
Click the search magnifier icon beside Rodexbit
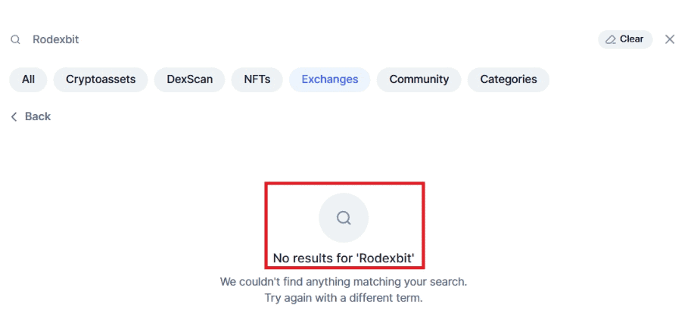[15, 39]
